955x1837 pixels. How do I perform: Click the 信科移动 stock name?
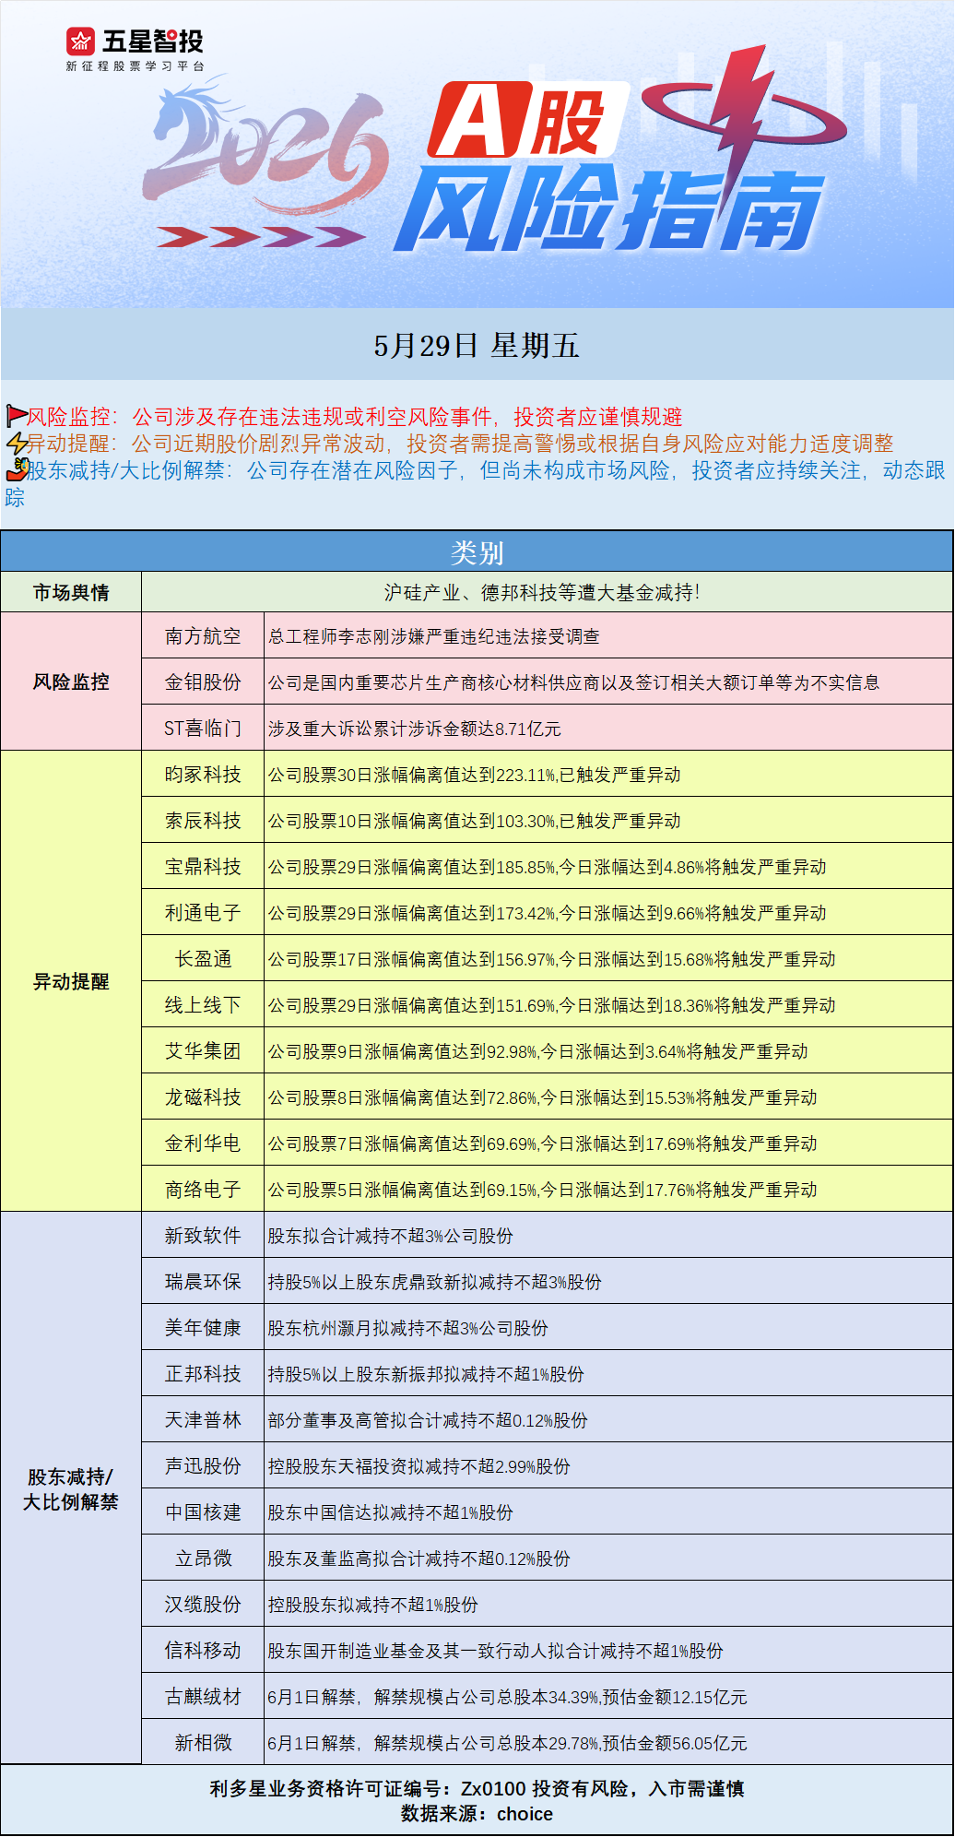tap(203, 1651)
